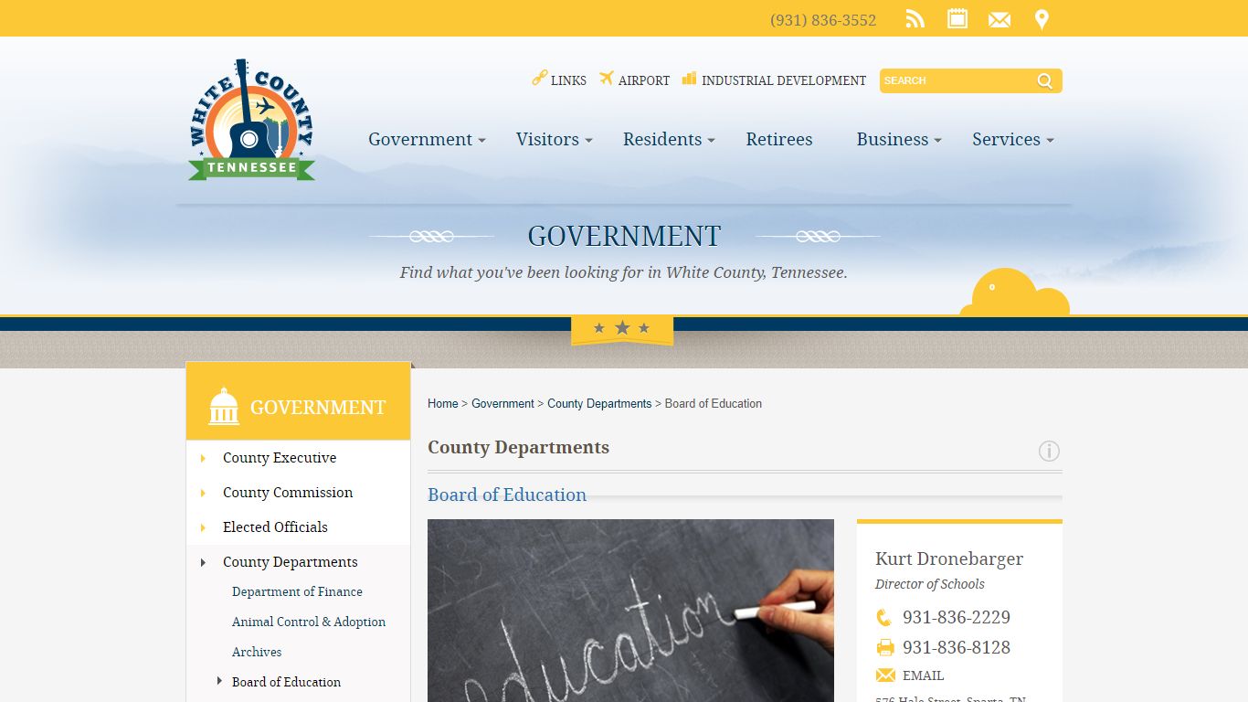Viewport: 1248px width, 702px height.
Task: Click the airplane icon beside Airport
Action: coord(607,79)
